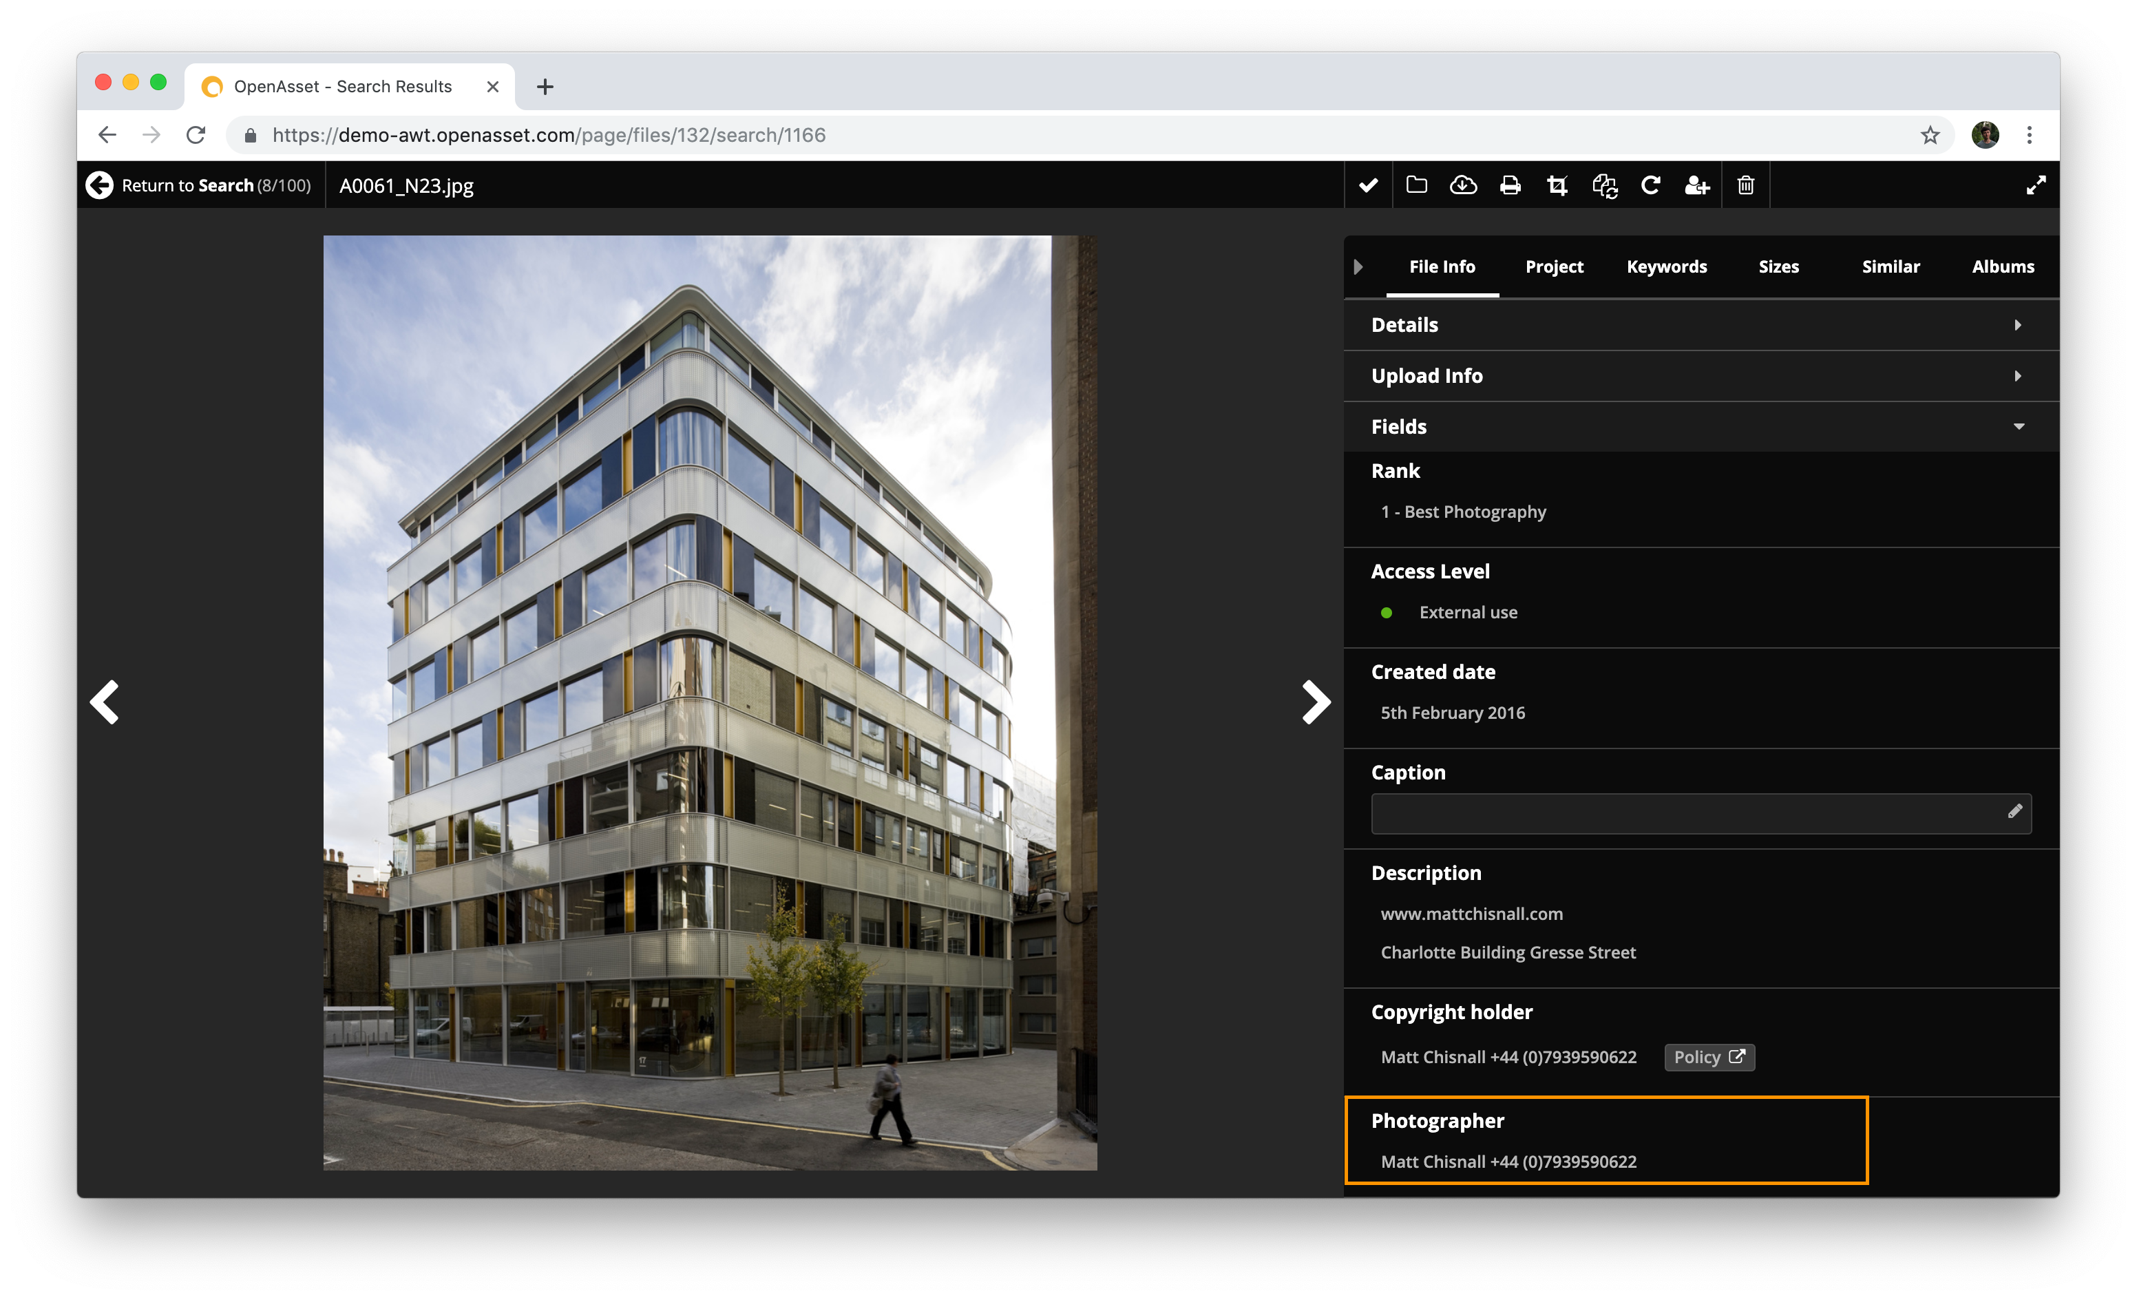Select the crop tool icon
Screen dimensions: 2137x1300
click(x=1557, y=186)
